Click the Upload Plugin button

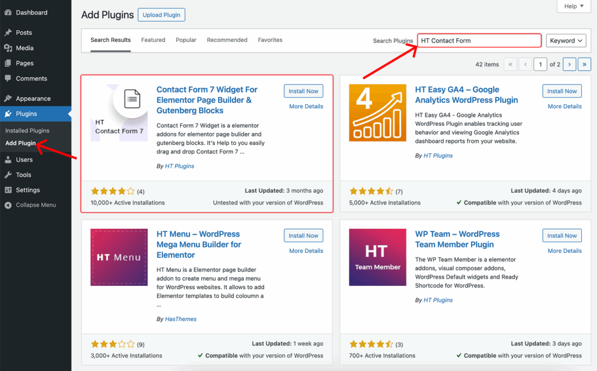tap(161, 15)
